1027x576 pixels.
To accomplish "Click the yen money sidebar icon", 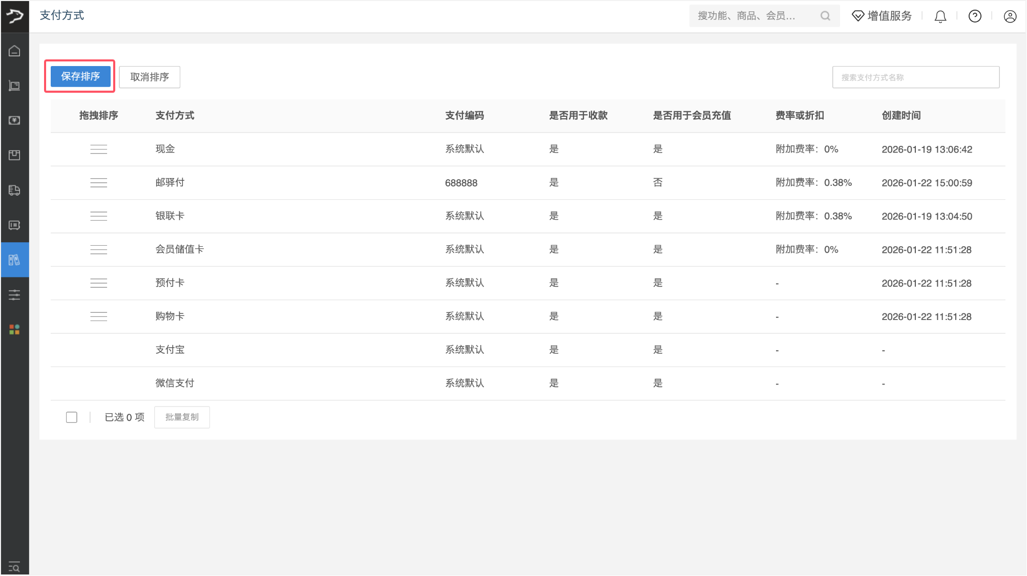I will 14,120.
